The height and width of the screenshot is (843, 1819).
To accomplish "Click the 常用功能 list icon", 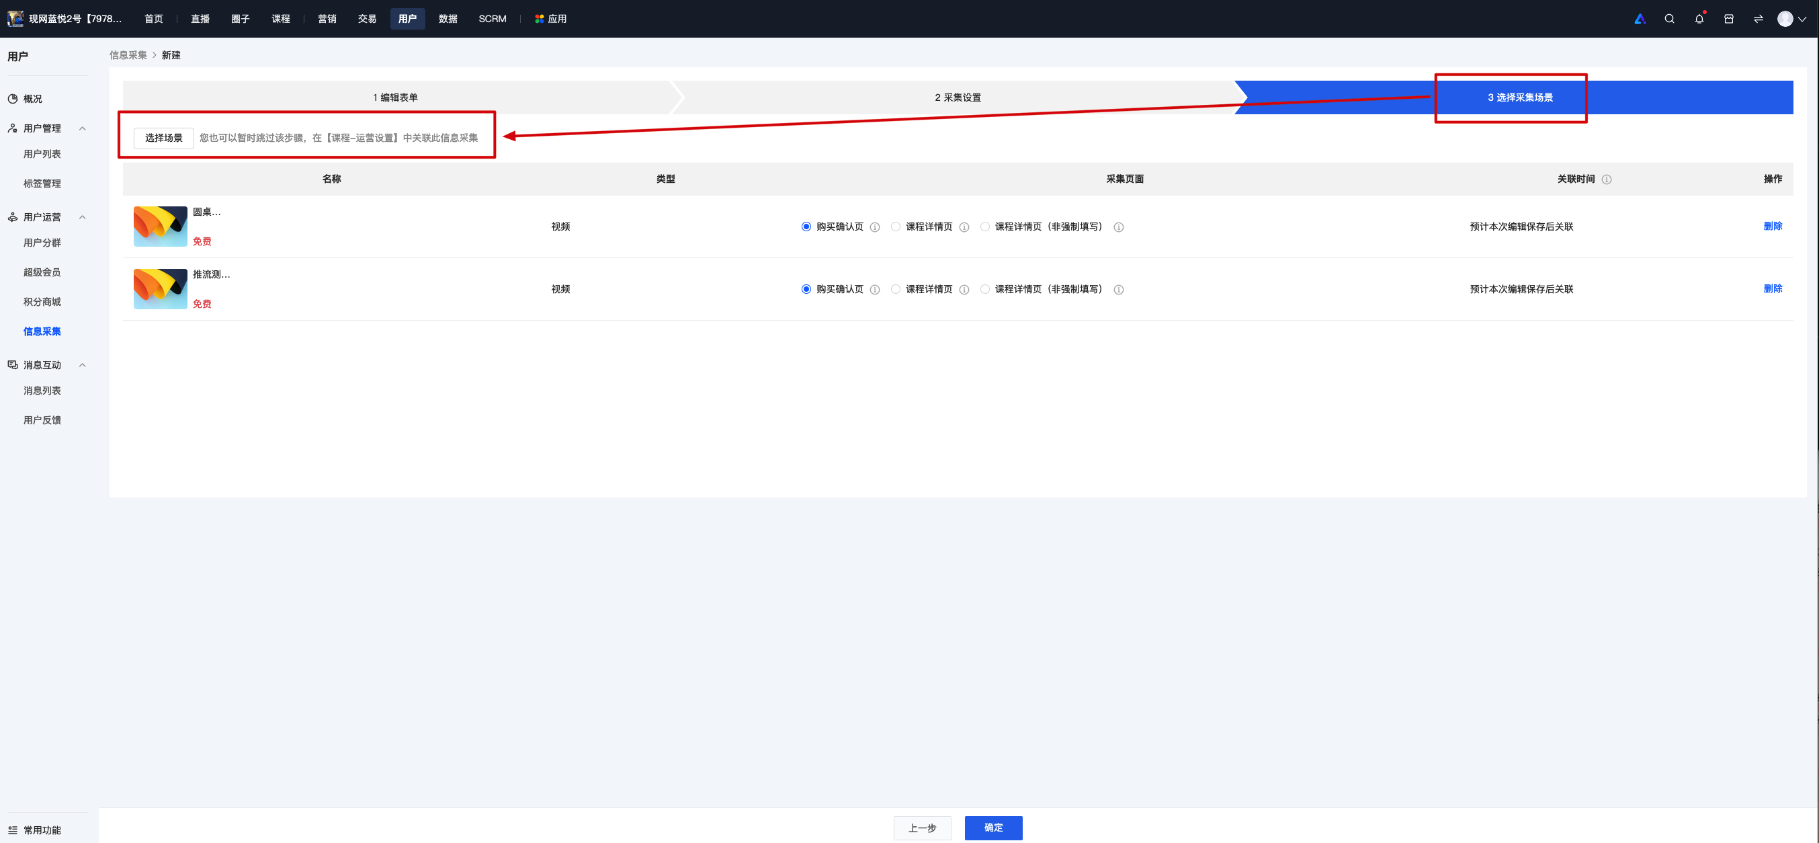I will pyautogui.click(x=13, y=830).
